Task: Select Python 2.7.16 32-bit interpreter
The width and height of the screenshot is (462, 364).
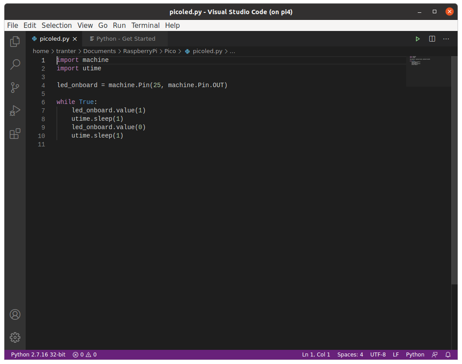Action: (x=38, y=355)
